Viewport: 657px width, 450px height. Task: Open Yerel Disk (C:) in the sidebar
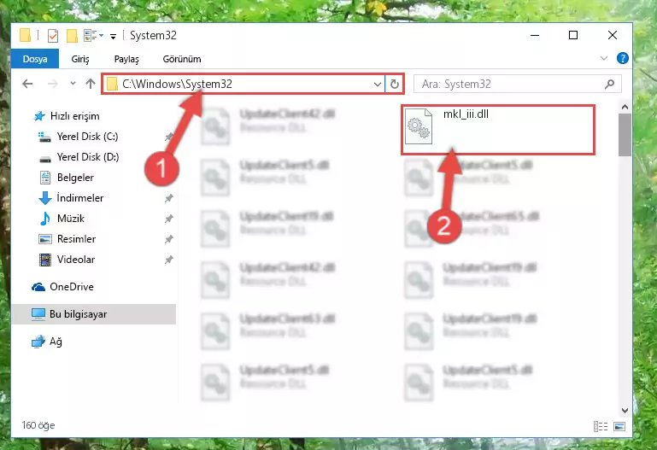(78, 137)
